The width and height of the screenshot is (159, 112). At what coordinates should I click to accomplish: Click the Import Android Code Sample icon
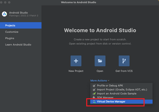94,94
